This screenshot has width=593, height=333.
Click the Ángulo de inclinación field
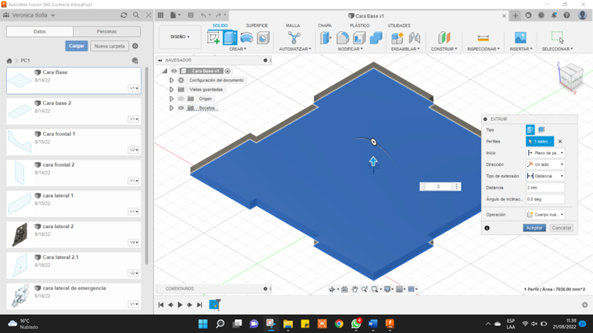pos(545,199)
